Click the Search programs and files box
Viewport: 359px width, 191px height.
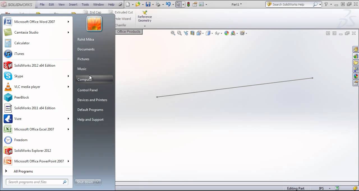point(37,182)
